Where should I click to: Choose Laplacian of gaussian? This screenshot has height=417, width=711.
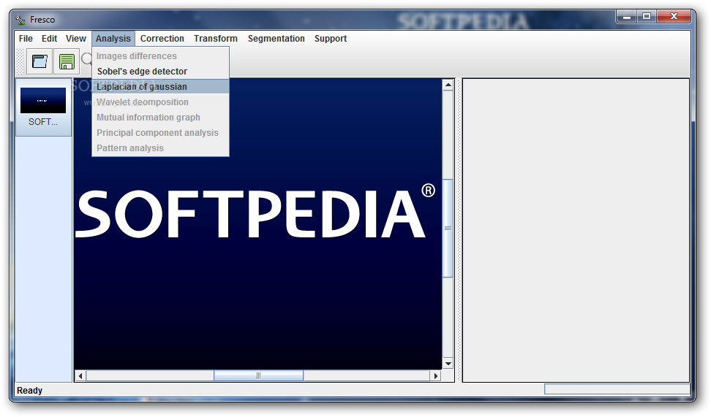[x=160, y=86]
